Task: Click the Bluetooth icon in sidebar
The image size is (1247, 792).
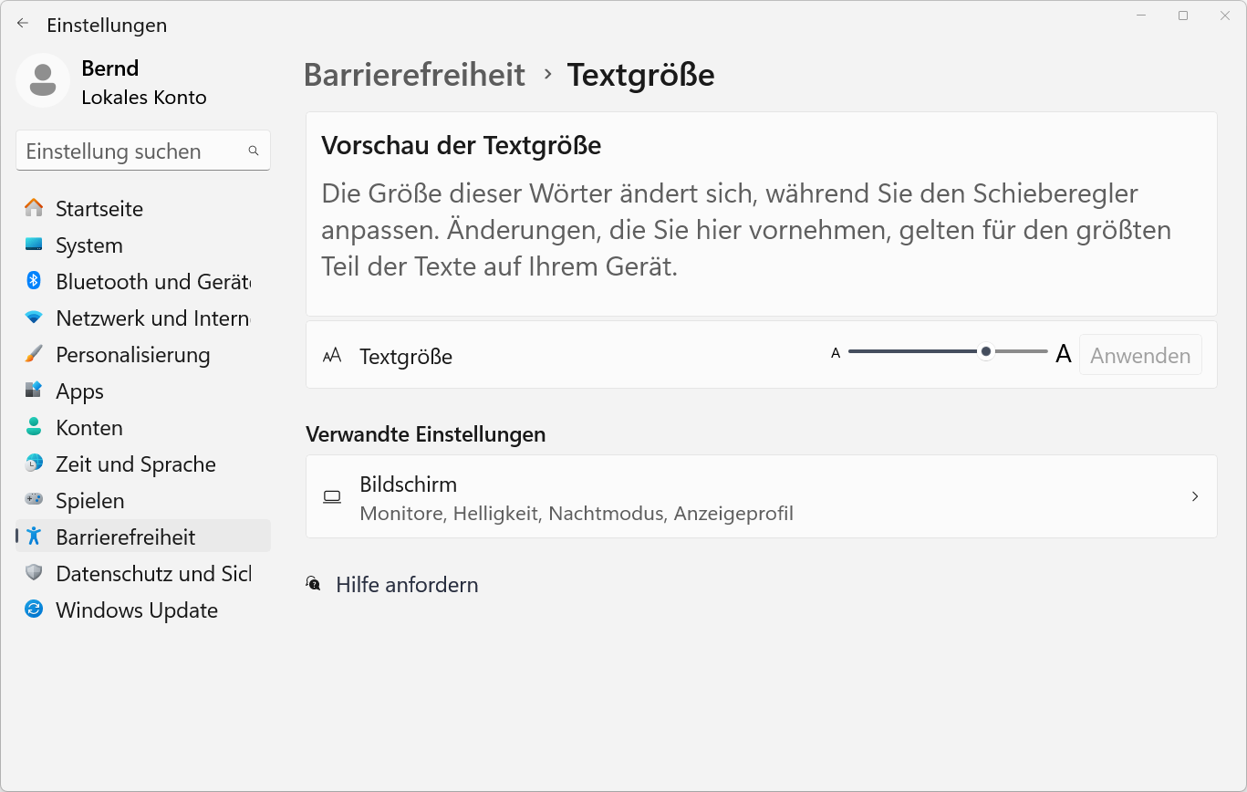Action: click(x=34, y=281)
